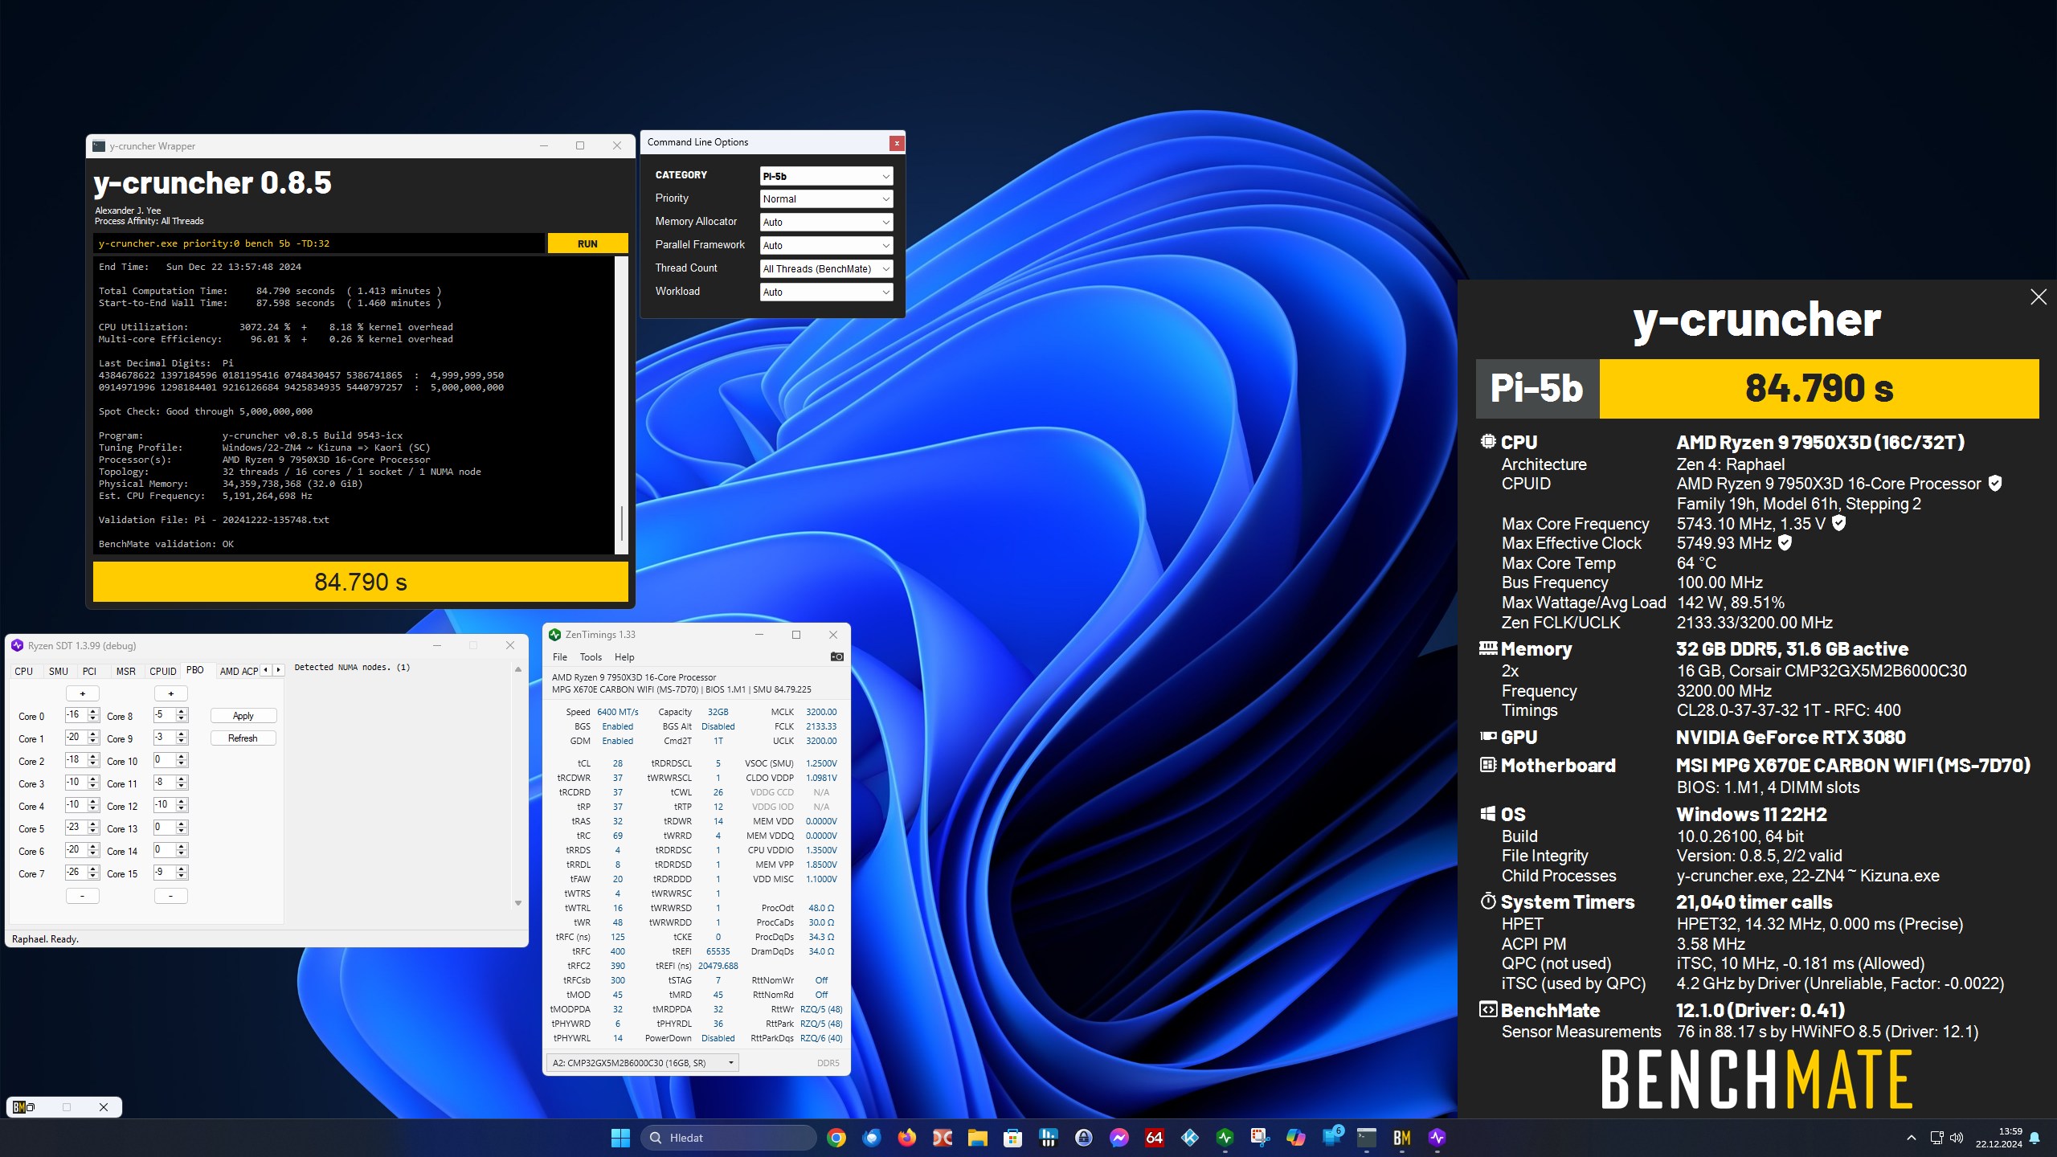Open the CATEGORY dropdown showing Pi-5b
Image resolution: width=2057 pixels, height=1157 pixels.
(x=826, y=176)
